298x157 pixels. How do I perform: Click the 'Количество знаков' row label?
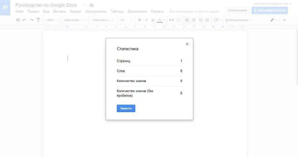(131, 81)
